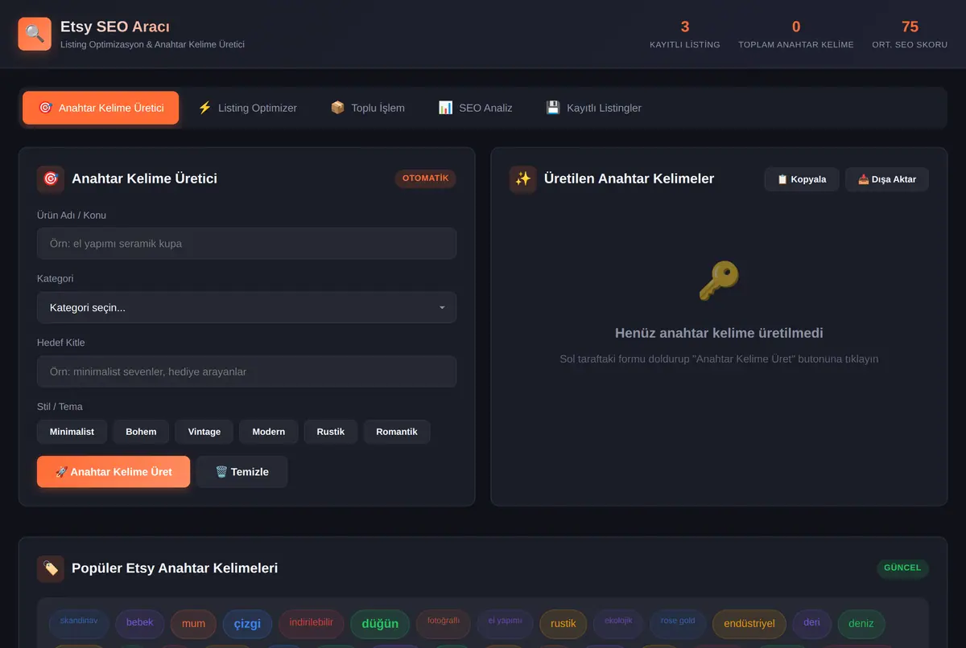966x648 pixels.
Task: Pick the "endüstriyel" keyword tag
Action: pyautogui.click(x=749, y=624)
